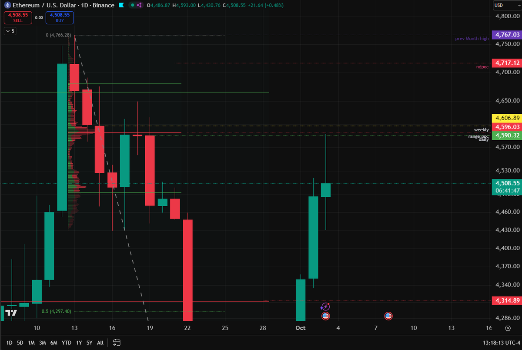Image resolution: width=522 pixels, height=350 pixels.
Task: Select the long red candle at 22
Action: tap(187, 270)
